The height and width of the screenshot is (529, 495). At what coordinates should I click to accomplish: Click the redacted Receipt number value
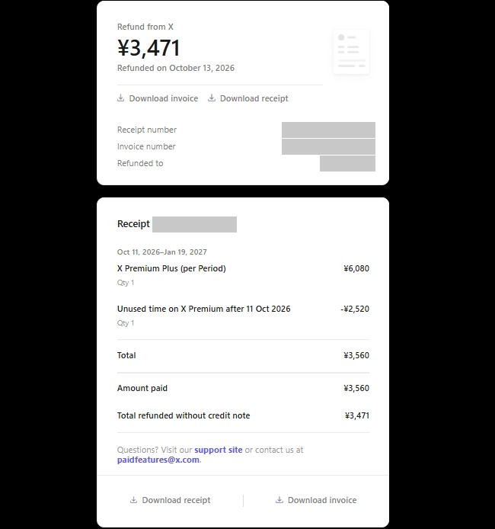328,130
